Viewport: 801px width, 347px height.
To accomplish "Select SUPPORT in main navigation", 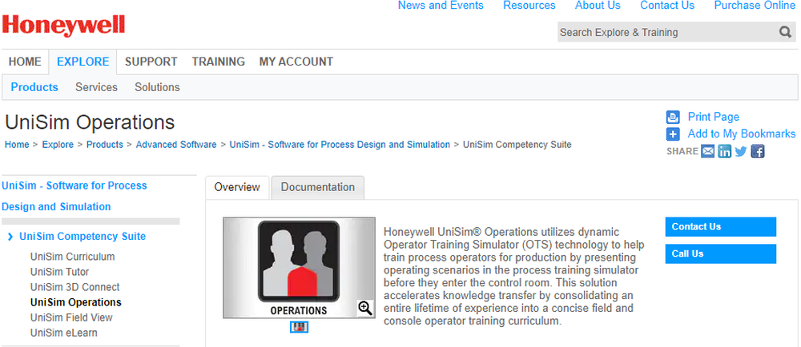I will (x=151, y=62).
